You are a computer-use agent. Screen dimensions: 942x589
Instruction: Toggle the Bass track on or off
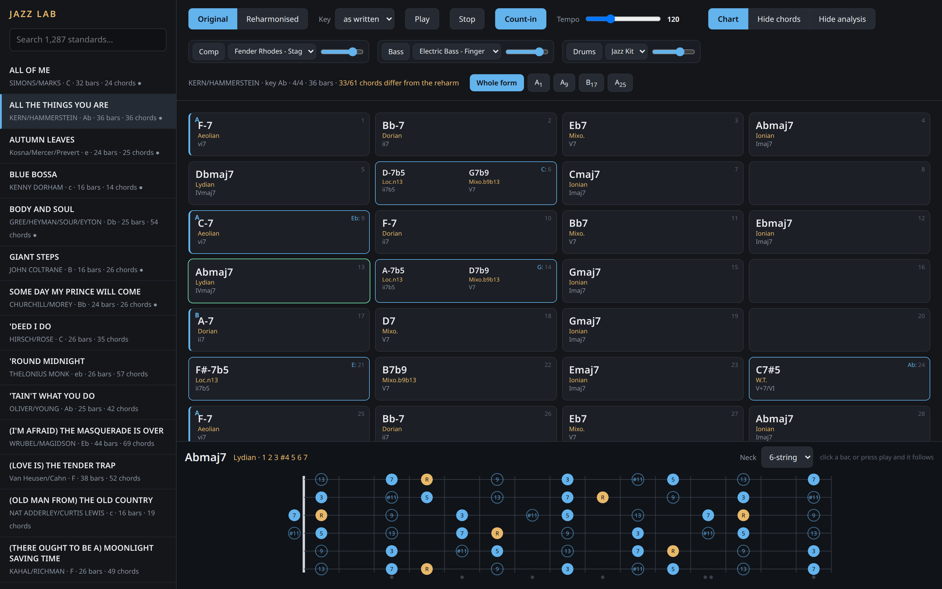tap(395, 52)
